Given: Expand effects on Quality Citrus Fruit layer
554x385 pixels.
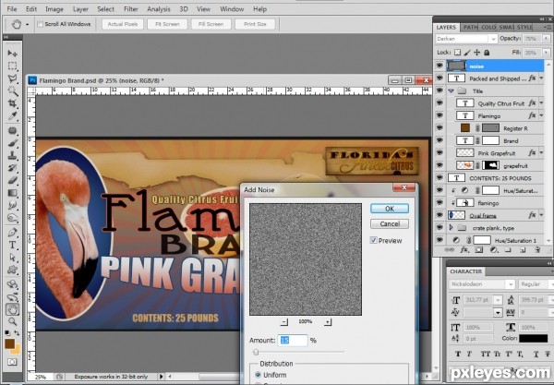Looking at the screenshot, I should pos(542,103).
